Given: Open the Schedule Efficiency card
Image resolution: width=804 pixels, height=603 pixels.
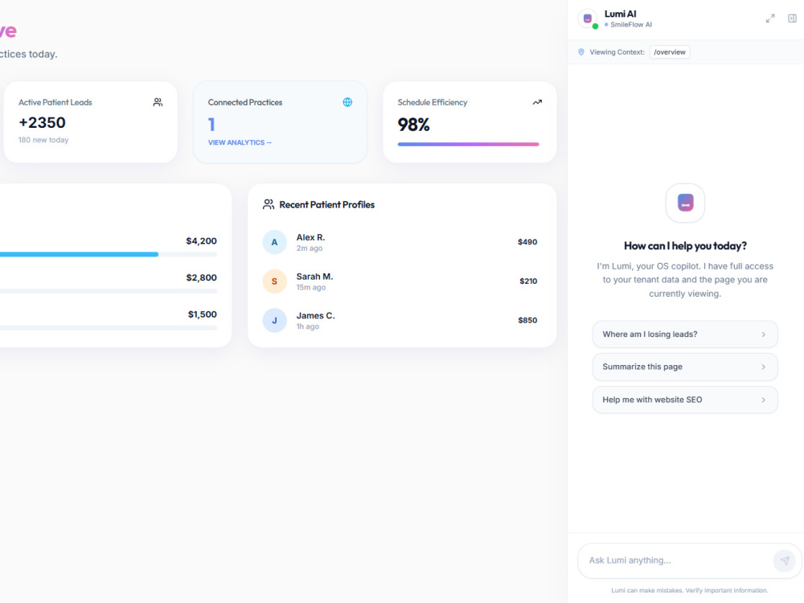Looking at the screenshot, I should coord(470,122).
